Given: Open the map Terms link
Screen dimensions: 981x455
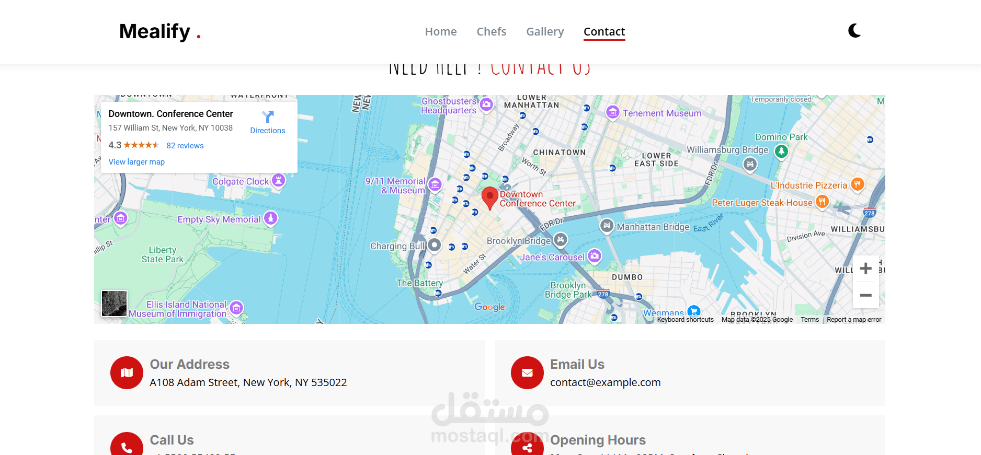Looking at the screenshot, I should [x=809, y=320].
